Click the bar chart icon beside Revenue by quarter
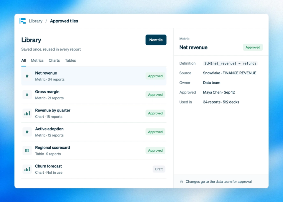 click(x=27, y=113)
